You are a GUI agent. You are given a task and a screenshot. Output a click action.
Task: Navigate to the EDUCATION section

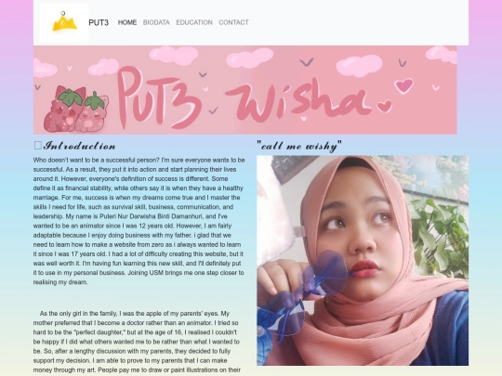click(x=194, y=22)
